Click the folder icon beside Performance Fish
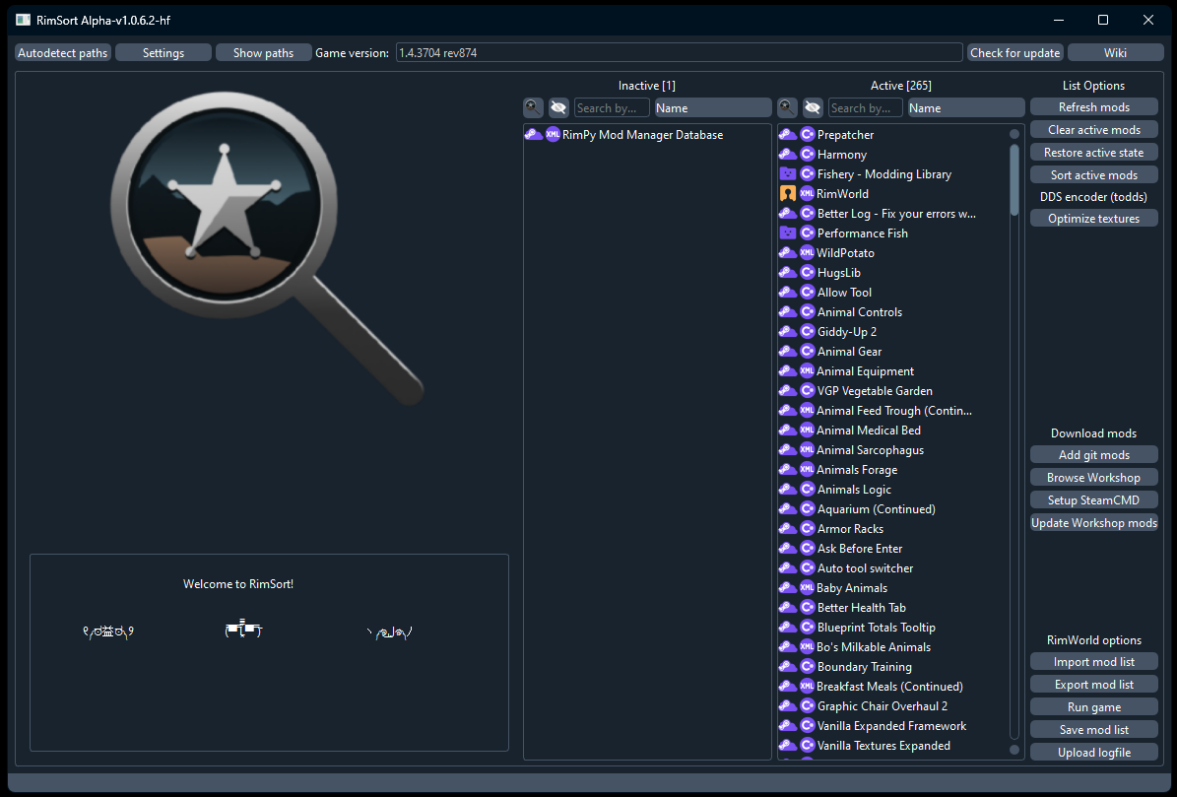The width and height of the screenshot is (1177, 797). click(787, 232)
